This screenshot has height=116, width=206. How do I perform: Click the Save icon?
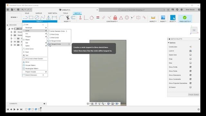pyautogui.click(x=18, y=9)
